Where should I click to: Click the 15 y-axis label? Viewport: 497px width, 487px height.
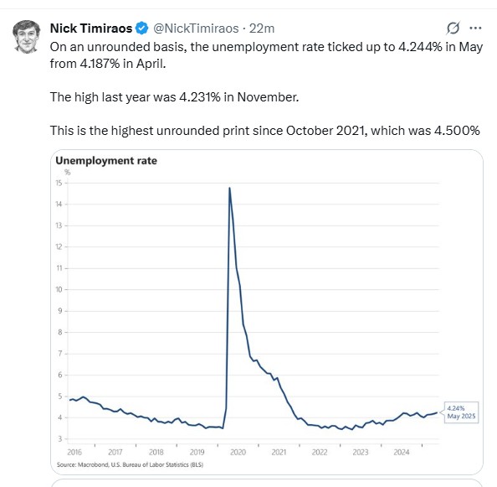pyautogui.click(x=59, y=183)
